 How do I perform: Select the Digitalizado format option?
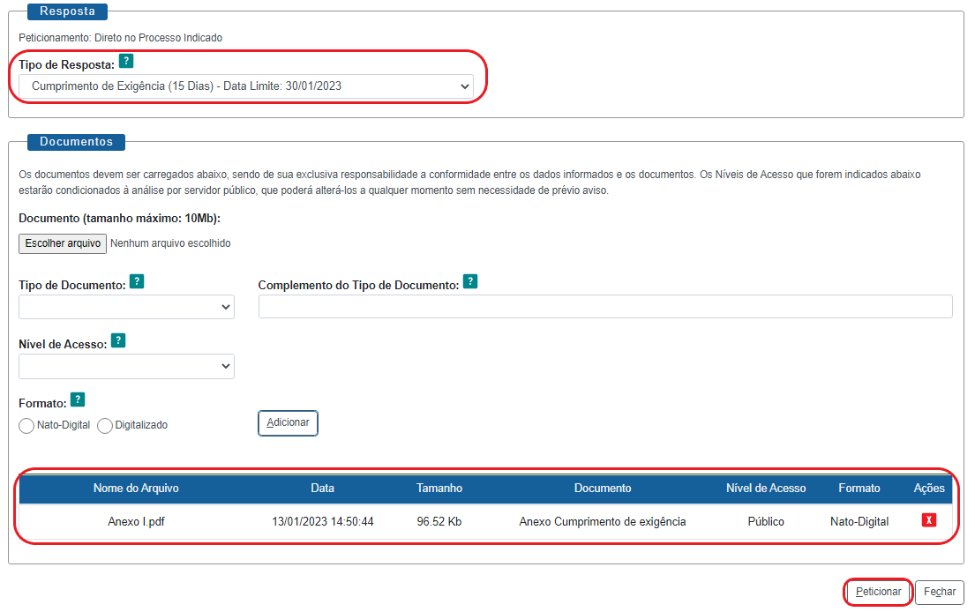click(104, 426)
